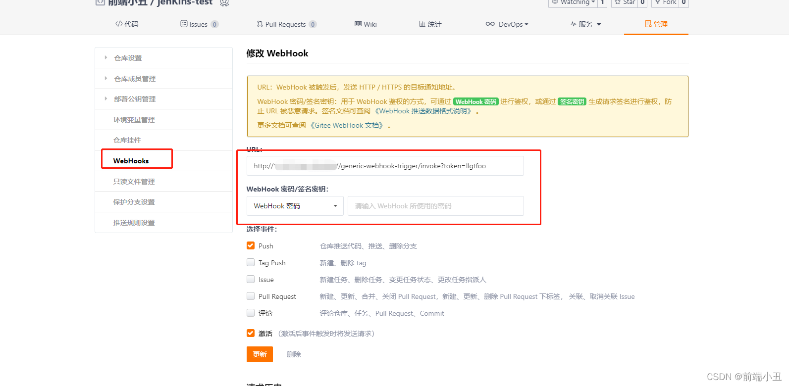This screenshot has height=386, width=789.
Task: Select WebHooks in the sidebar
Action: 163,161
